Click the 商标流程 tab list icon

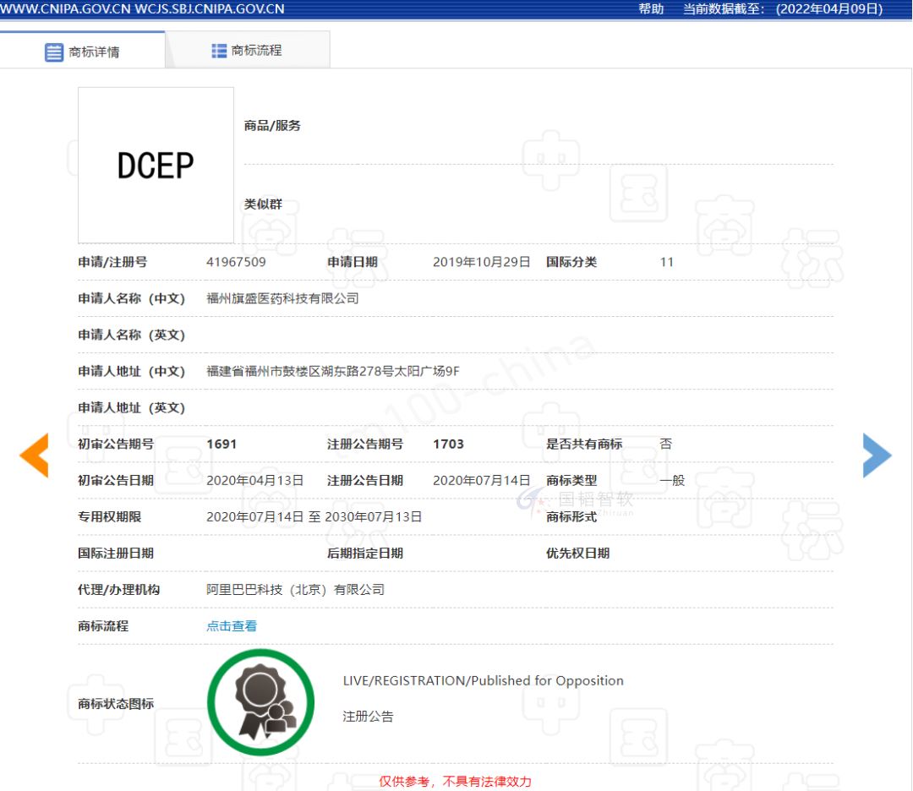coord(219,52)
